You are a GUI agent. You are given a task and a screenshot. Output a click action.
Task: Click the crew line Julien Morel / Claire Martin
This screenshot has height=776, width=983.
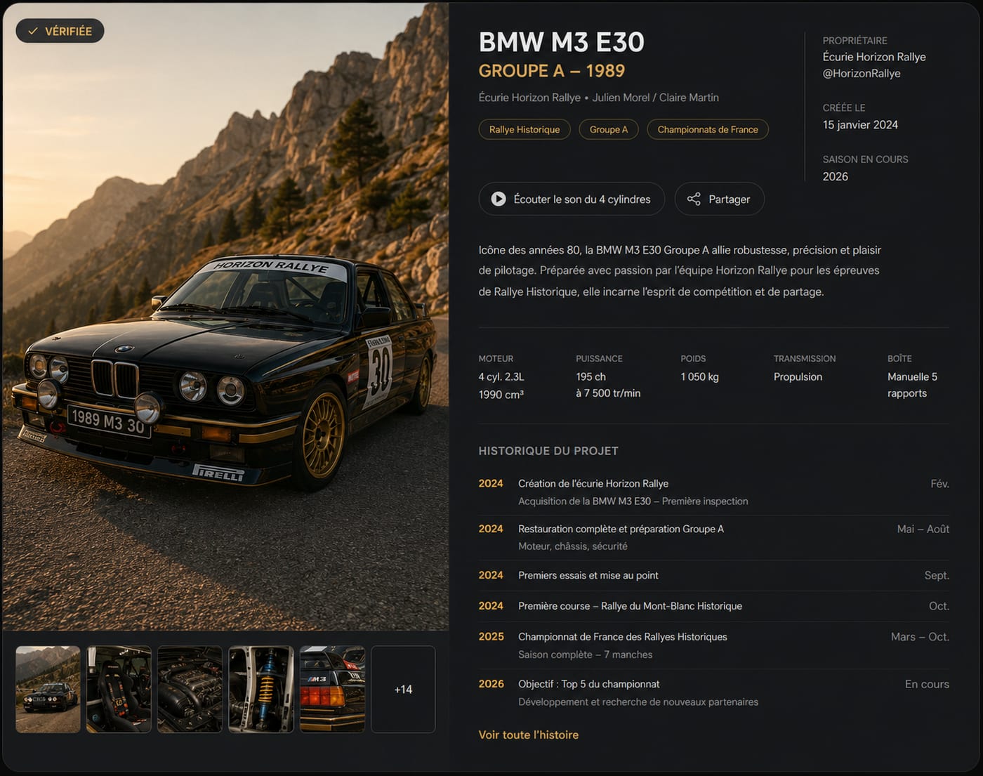tap(656, 98)
